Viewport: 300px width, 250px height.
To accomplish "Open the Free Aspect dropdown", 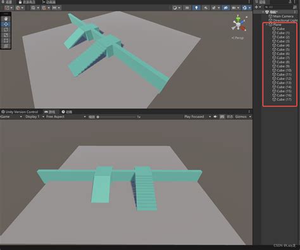I will [66, 117].
